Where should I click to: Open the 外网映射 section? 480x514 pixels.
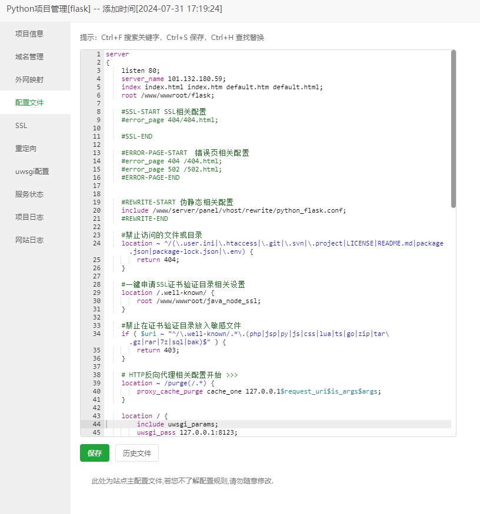pos(29,80)
